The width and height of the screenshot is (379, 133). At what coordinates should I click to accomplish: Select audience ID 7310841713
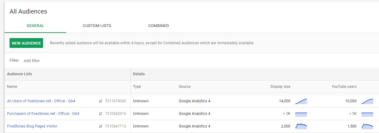115,126
